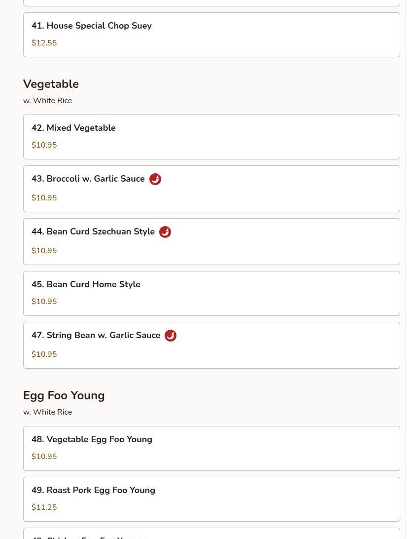The width and height of the screenshot is (416, 539).
Task: Click the Vegetable section heading
Action: (x=51, y=84)
